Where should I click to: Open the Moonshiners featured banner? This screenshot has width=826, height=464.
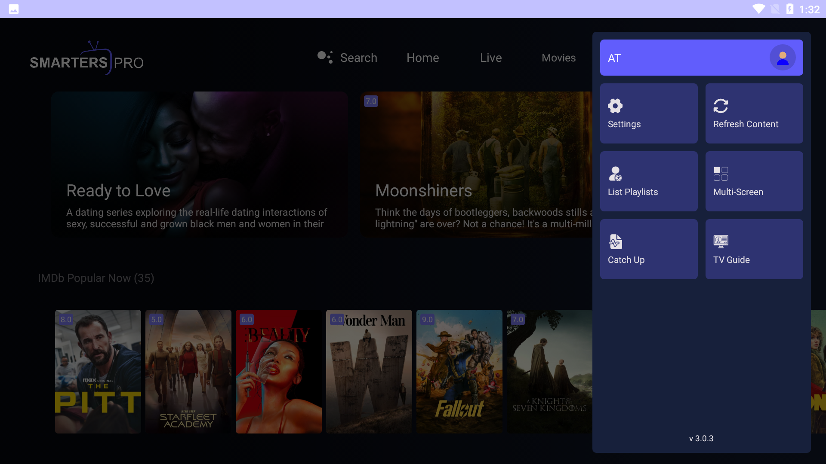click(476, 164)
